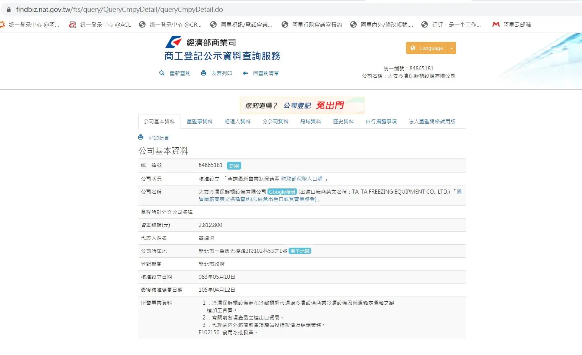
Task: Open the 阿里視訊/電話會議 bookmark globe icon
Action: point(213,24)
